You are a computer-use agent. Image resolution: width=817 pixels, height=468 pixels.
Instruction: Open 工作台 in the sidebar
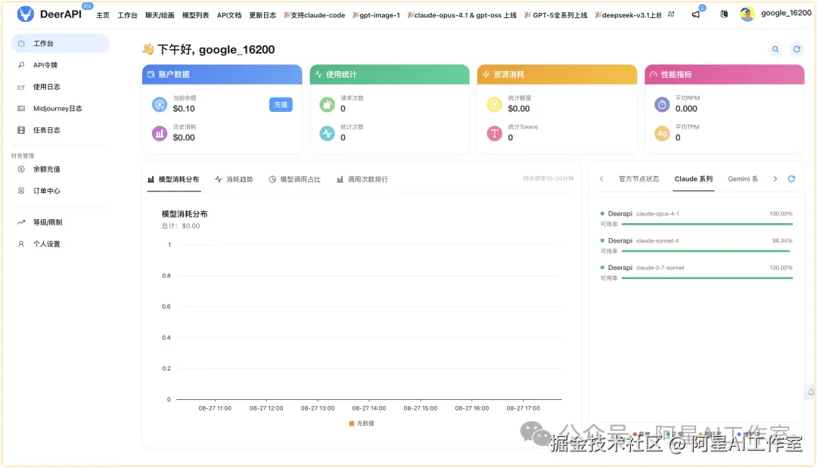(61, 43)
